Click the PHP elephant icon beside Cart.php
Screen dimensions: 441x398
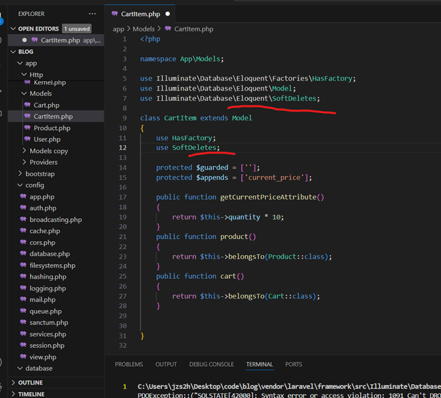27,105
